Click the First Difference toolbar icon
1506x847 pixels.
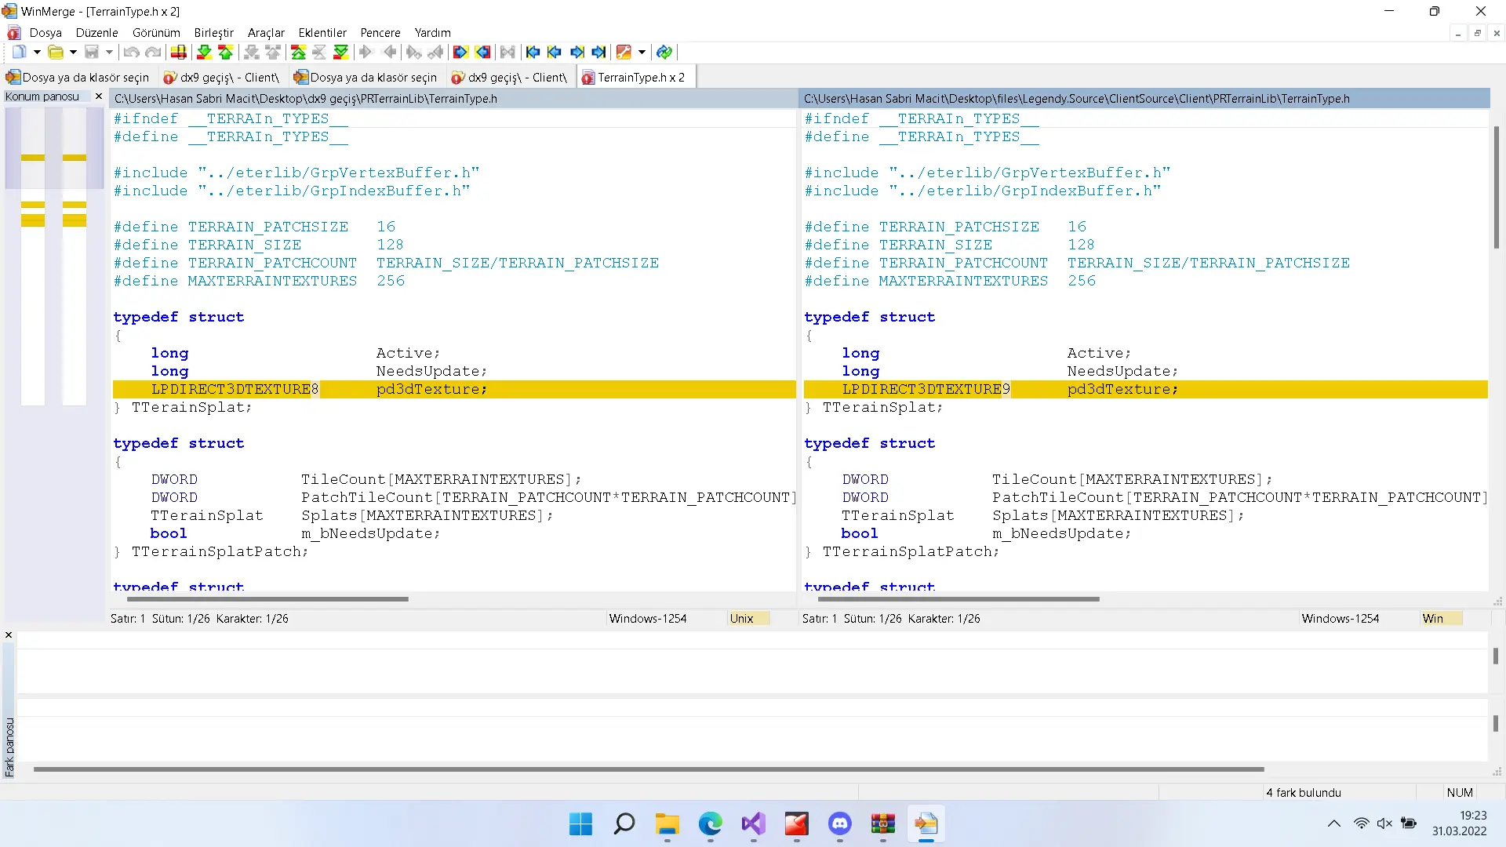[298, 53]
